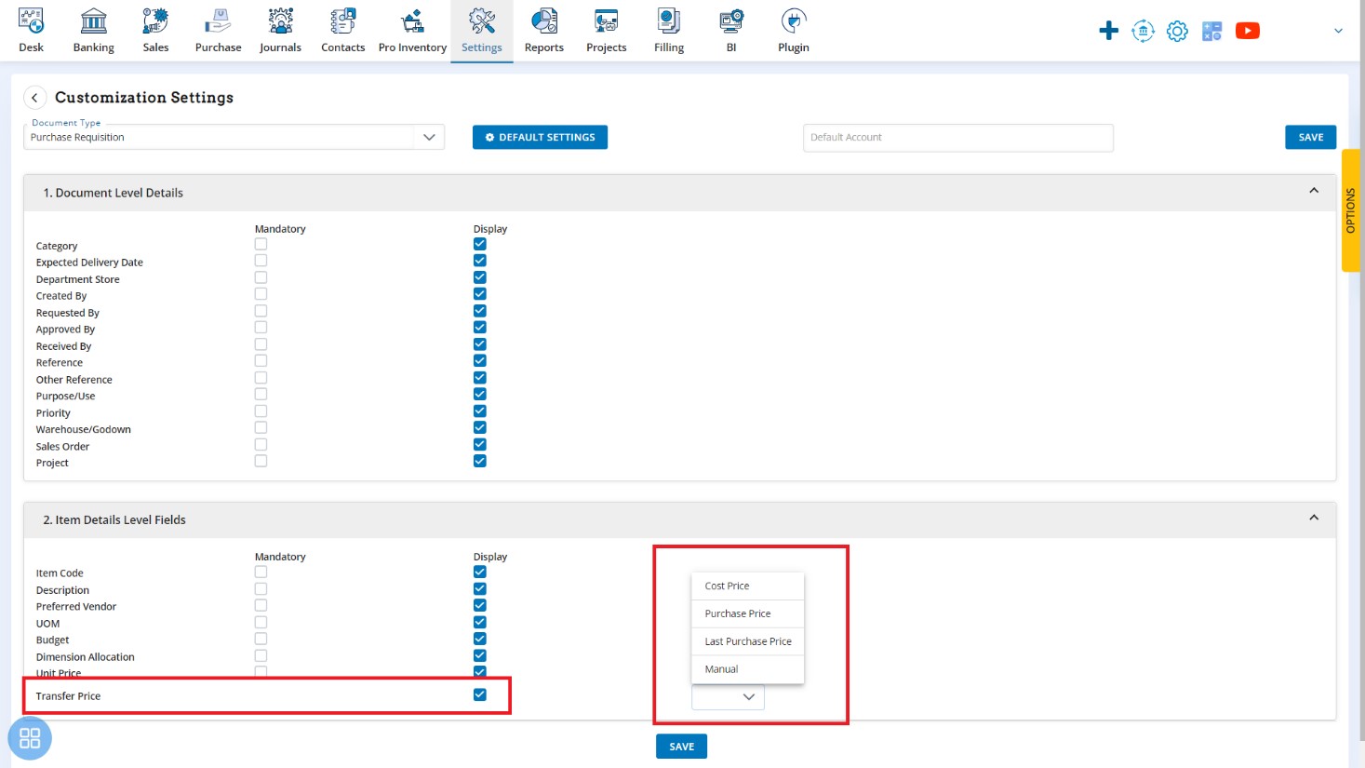Tick Mandatory checkbox for Approved By
The height and width of the screenshot is (768, 1365).
261,328
